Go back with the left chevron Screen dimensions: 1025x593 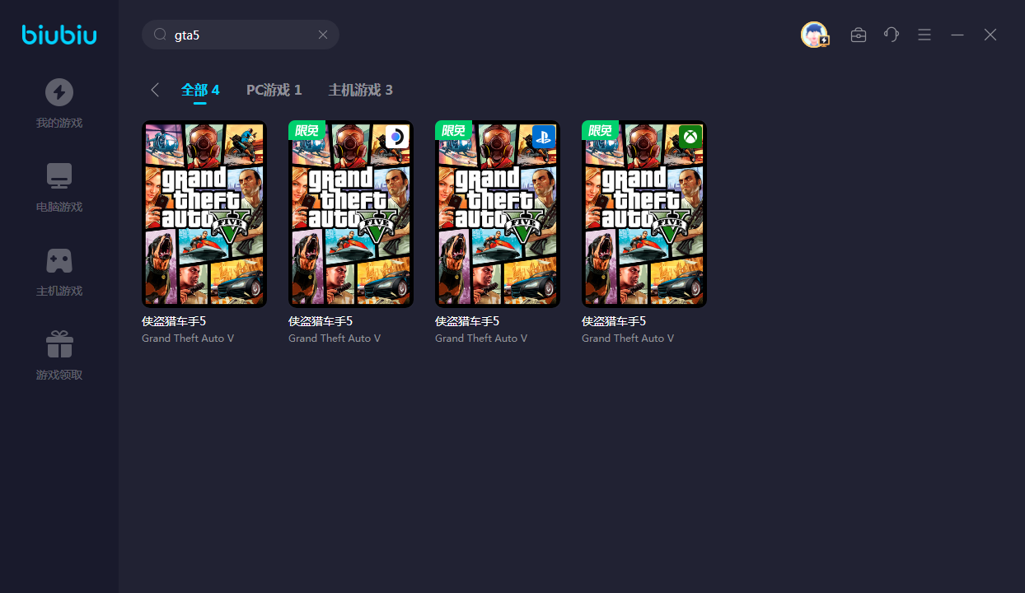[155, 90]
